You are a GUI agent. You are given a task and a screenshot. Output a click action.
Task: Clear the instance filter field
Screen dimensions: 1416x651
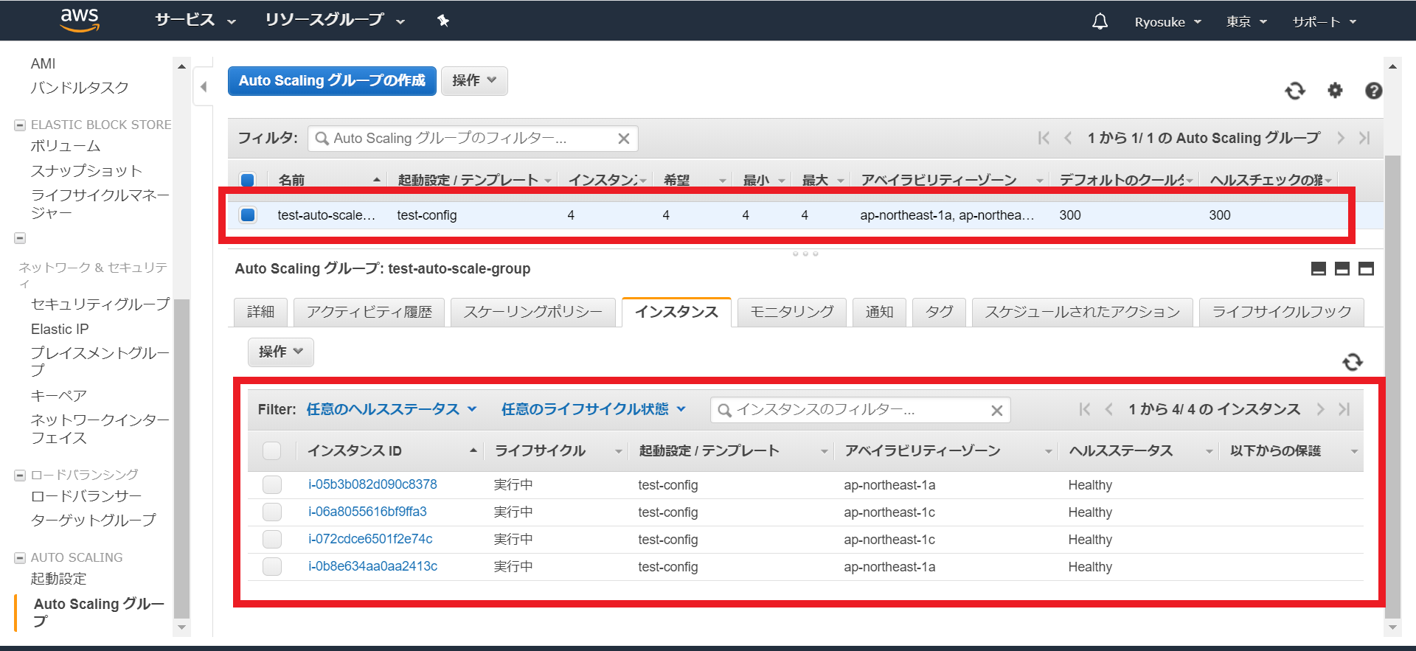pyautogui.click(x=996, y=411)
